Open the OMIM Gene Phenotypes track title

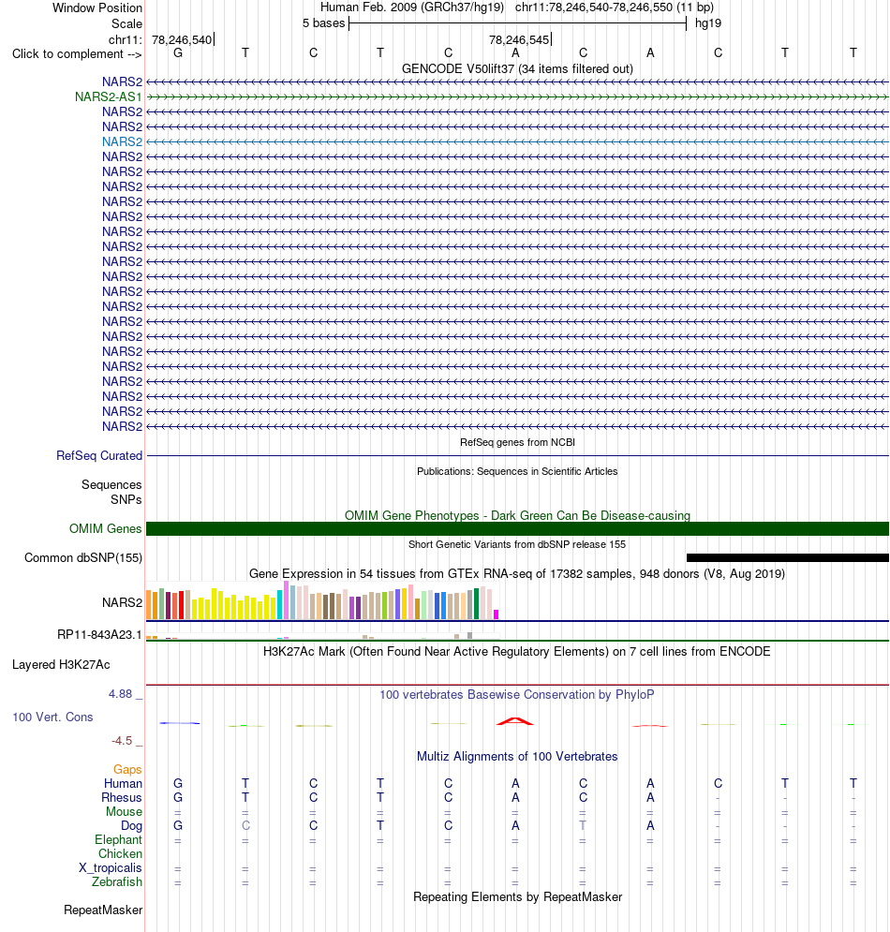tap(517, 515)
